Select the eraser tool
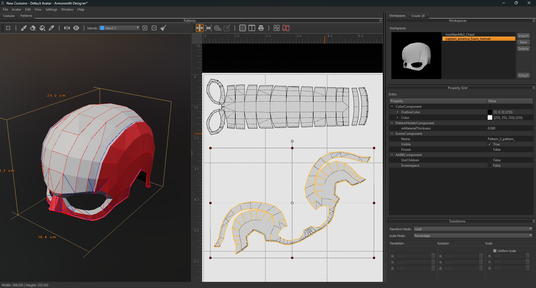 point(33,28)
